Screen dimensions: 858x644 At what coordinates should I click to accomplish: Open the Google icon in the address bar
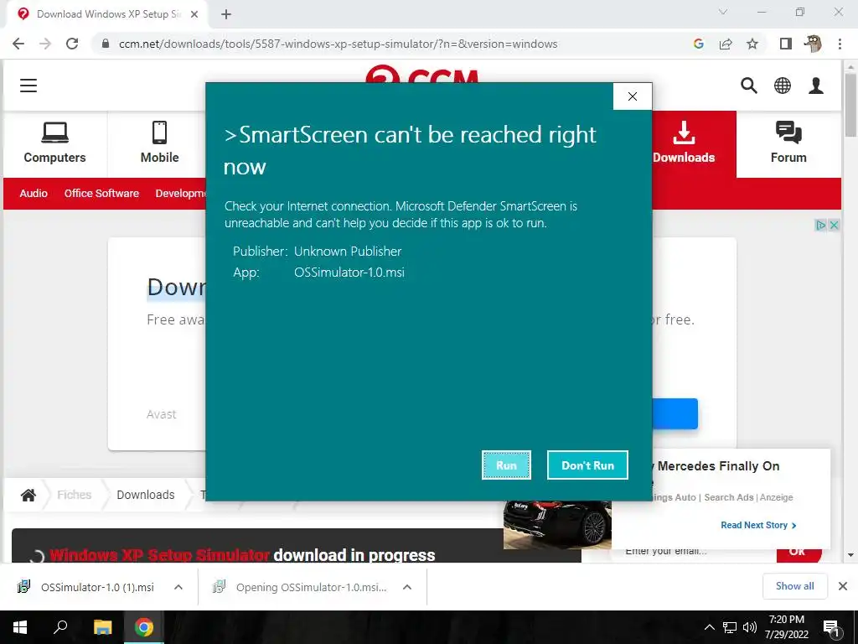coord(698,44)
